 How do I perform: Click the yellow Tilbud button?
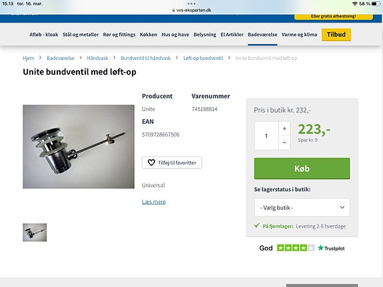pyautogui.click(x=336, y=35)
